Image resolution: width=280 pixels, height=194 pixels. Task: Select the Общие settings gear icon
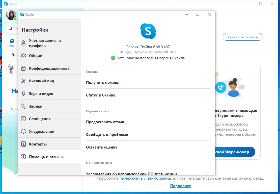23,55
